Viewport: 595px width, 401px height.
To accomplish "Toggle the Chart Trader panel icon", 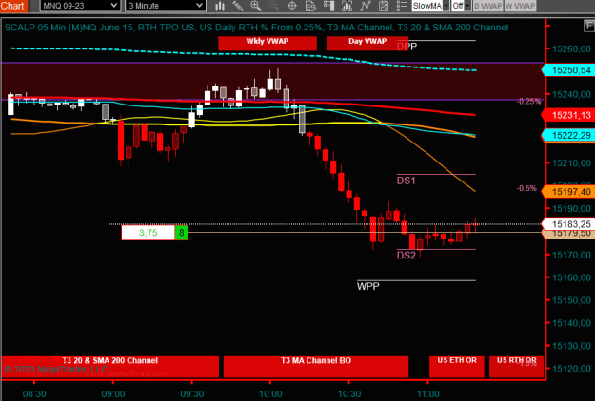I will pyautogui.click(x=328, y=6).
